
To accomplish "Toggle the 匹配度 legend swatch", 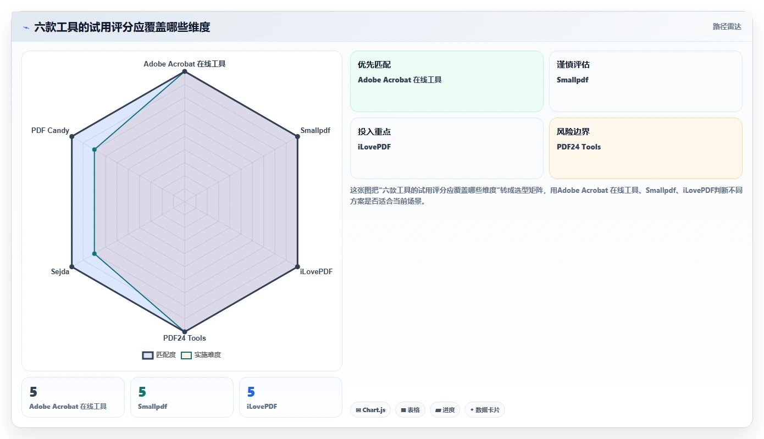I will (x=148, y=355).
